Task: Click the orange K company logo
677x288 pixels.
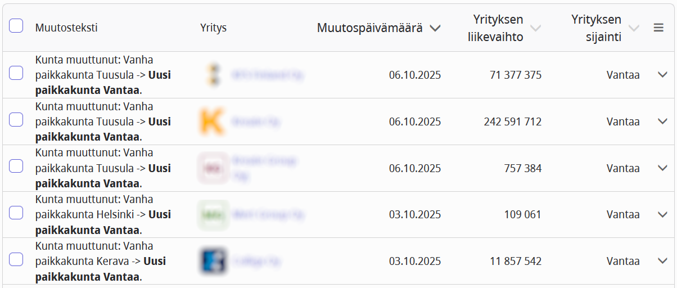Action: click(213, 121)
